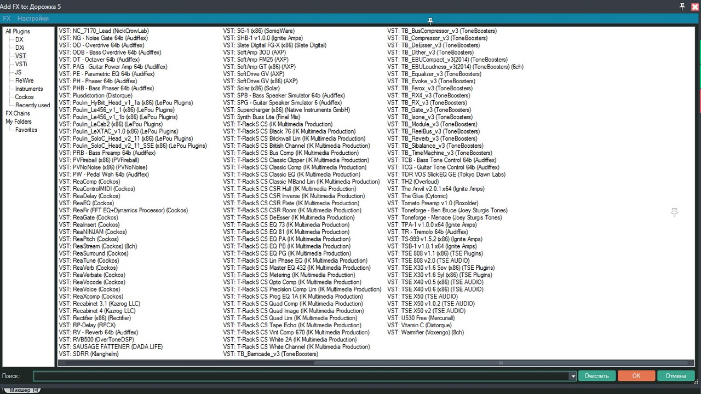This screenshot has height=394, width=701.
Task: Select VST: Poulin_LeCab2 (x86) plugin
Action: point(116,124)
